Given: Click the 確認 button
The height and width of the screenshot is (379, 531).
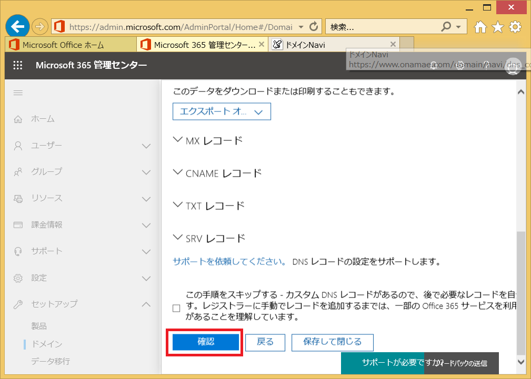Looking at the screenshot, I should [x=206, y=342].
